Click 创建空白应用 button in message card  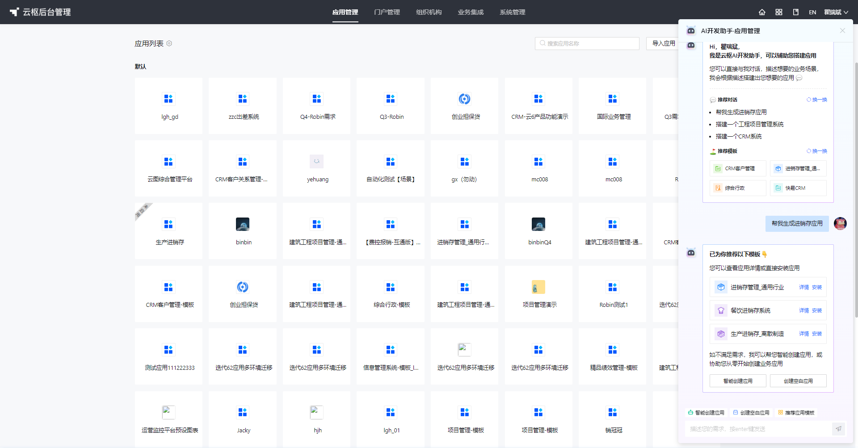(x=798, y=381)
